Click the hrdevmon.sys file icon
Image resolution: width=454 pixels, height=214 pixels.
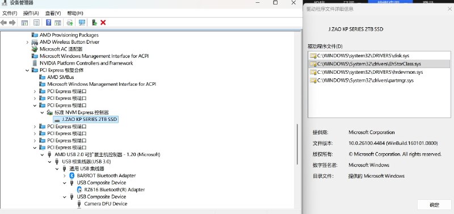click(313, 72)
